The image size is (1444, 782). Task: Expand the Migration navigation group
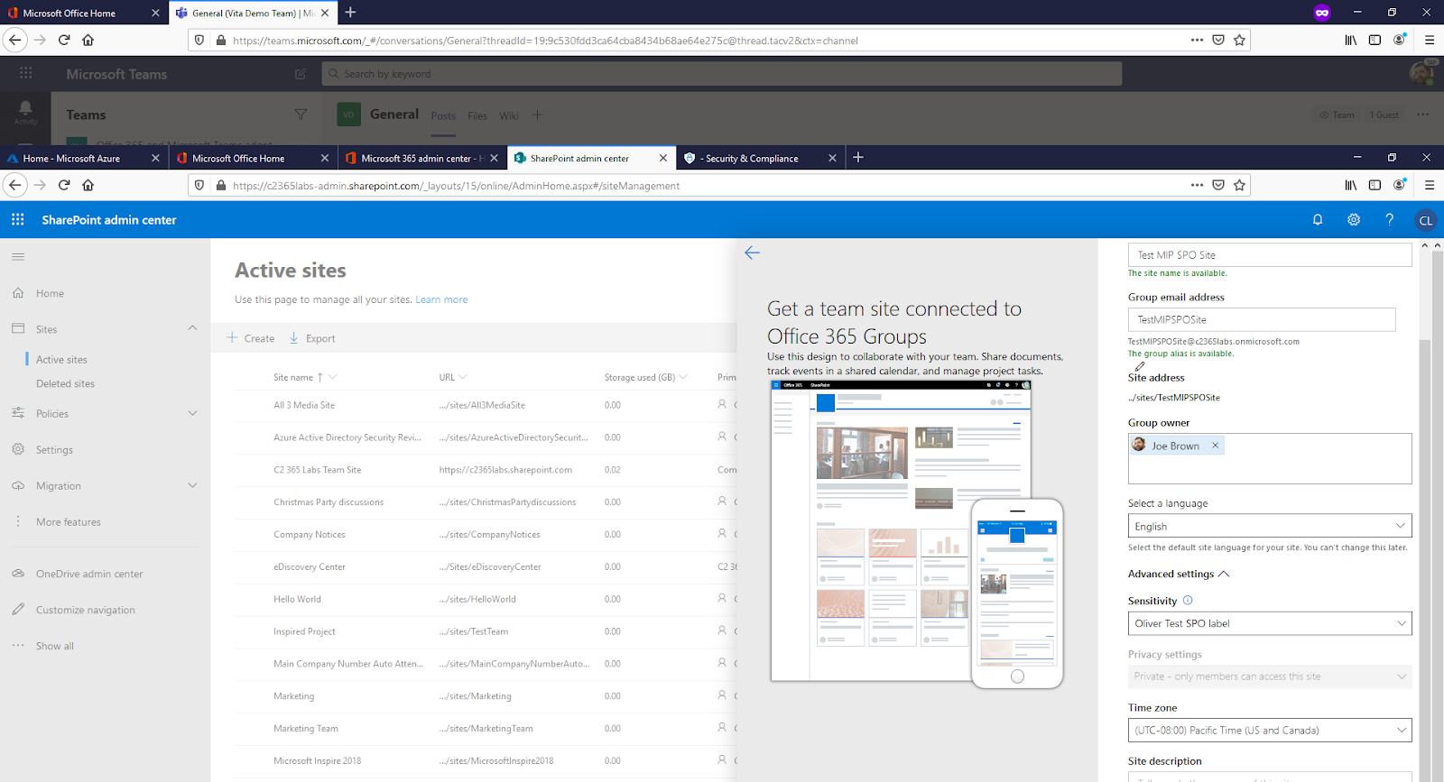[192, 485]
